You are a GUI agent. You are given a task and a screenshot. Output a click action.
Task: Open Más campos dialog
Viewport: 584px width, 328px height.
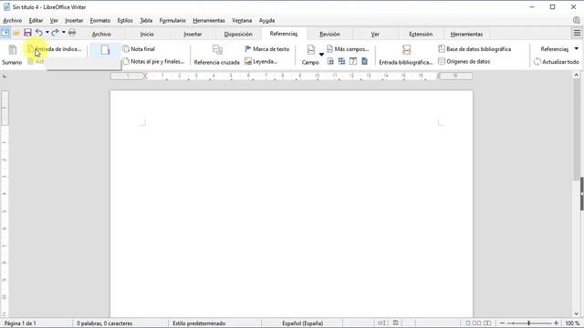(x=348, y=49)
